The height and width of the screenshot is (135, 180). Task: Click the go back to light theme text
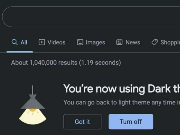[x=119, y=102]
